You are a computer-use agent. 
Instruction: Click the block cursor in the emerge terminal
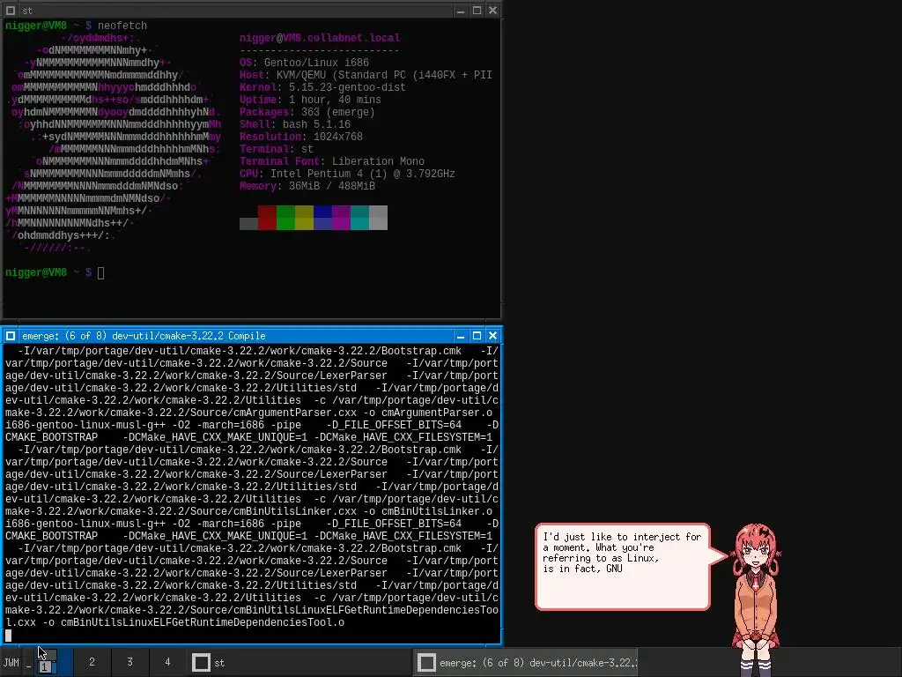click(8, 636)
